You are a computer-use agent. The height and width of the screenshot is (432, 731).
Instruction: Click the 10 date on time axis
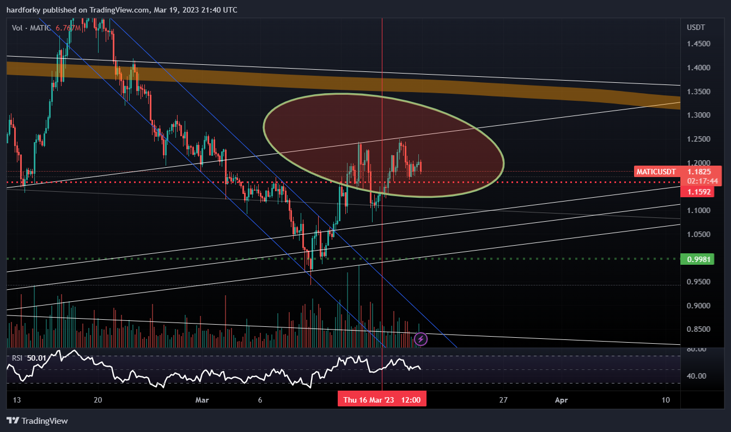[x=666, y=400]
